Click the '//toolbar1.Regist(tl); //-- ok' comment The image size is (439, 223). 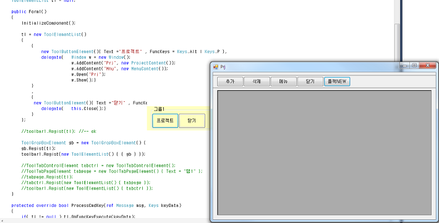click(59, 131)
